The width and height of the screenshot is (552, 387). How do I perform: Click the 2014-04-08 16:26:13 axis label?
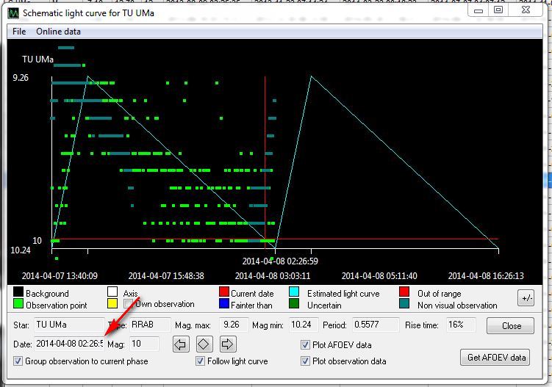click(486, 276)
